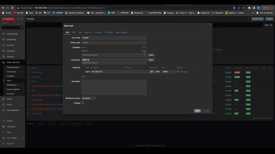
Task: Click the Support icon in the sidebar
Action: (x=3, y=121)
